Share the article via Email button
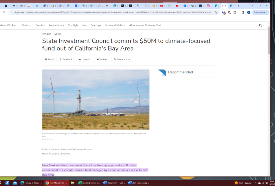The height and width of the screenshot is (186, 275). click(49, 59)
